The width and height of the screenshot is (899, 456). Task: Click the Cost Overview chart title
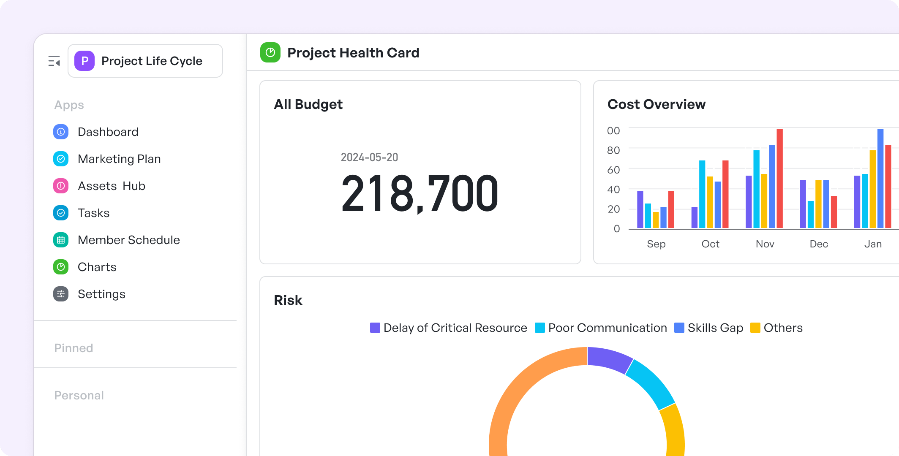[x=657, y=104]
